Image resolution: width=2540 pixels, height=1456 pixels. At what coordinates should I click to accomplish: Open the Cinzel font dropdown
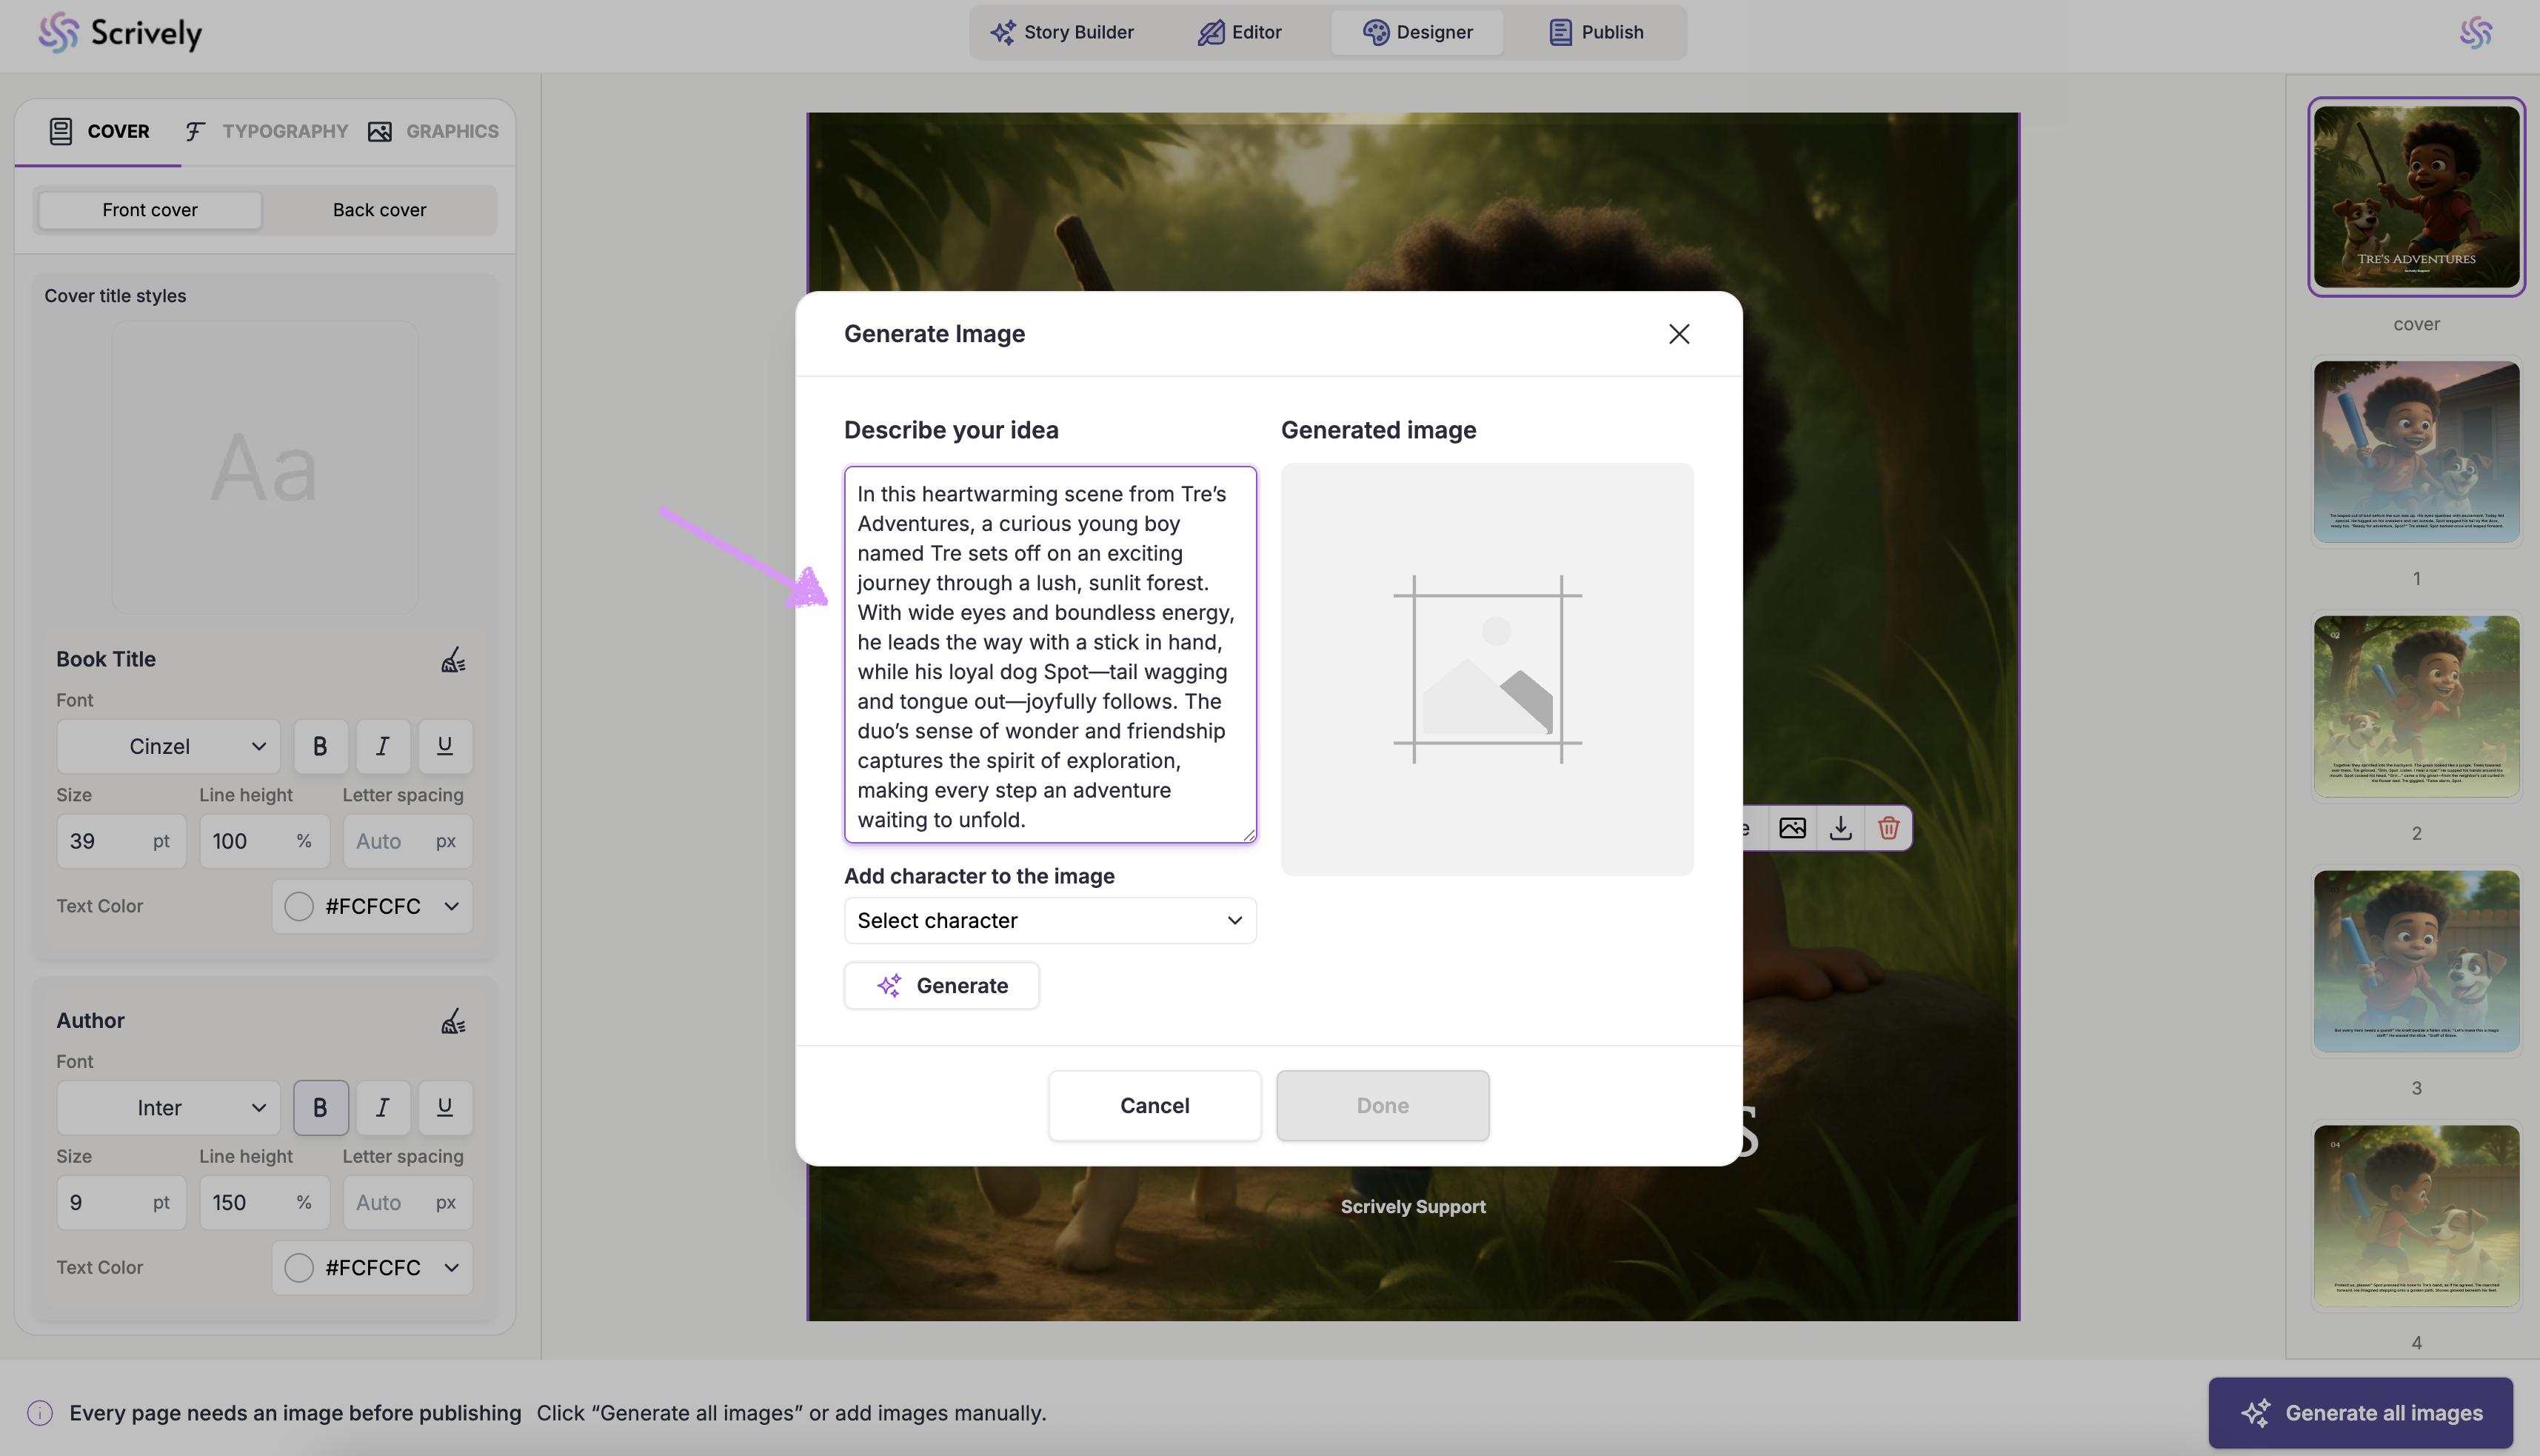(x=168, y=746)
